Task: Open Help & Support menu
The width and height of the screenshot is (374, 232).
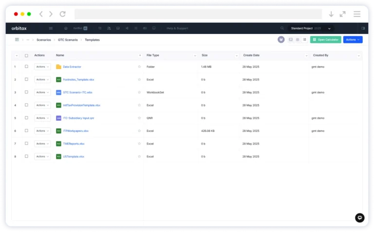Action: point(177,28)
